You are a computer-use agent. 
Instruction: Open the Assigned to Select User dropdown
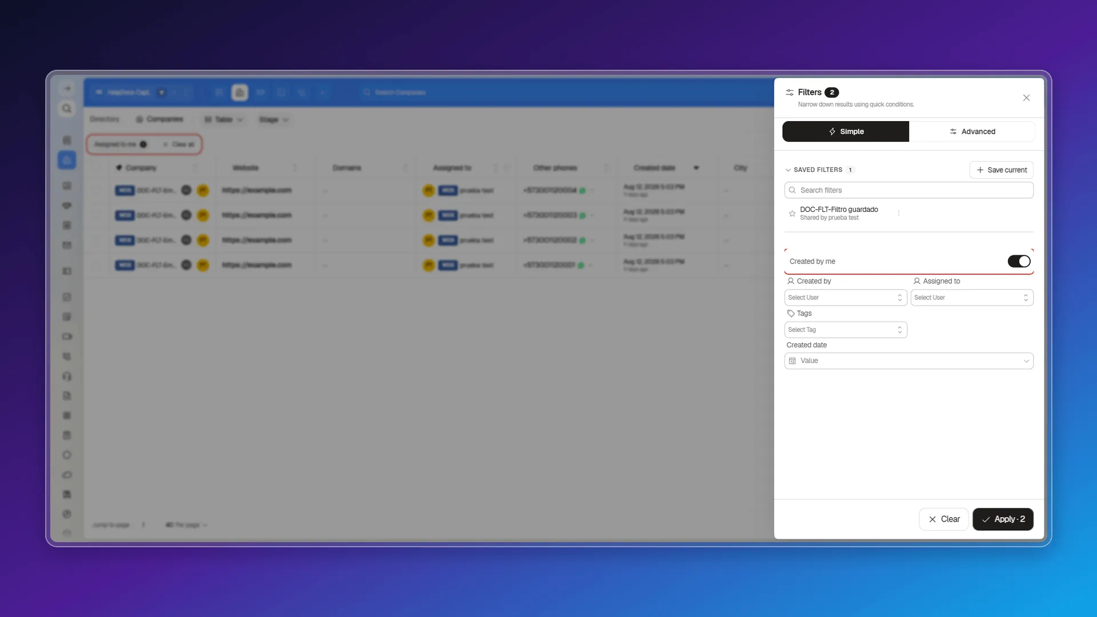coord(972,298)
